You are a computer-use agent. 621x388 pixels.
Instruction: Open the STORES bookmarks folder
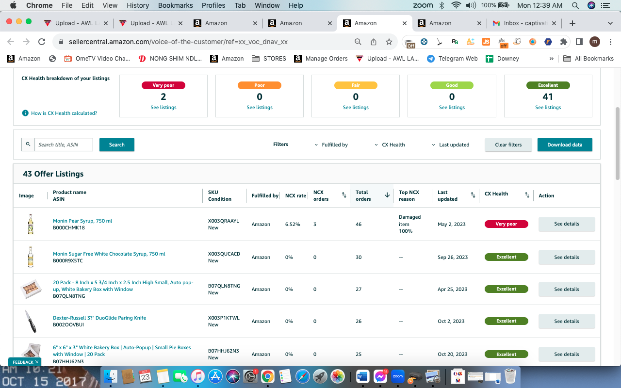click(269, 59)
